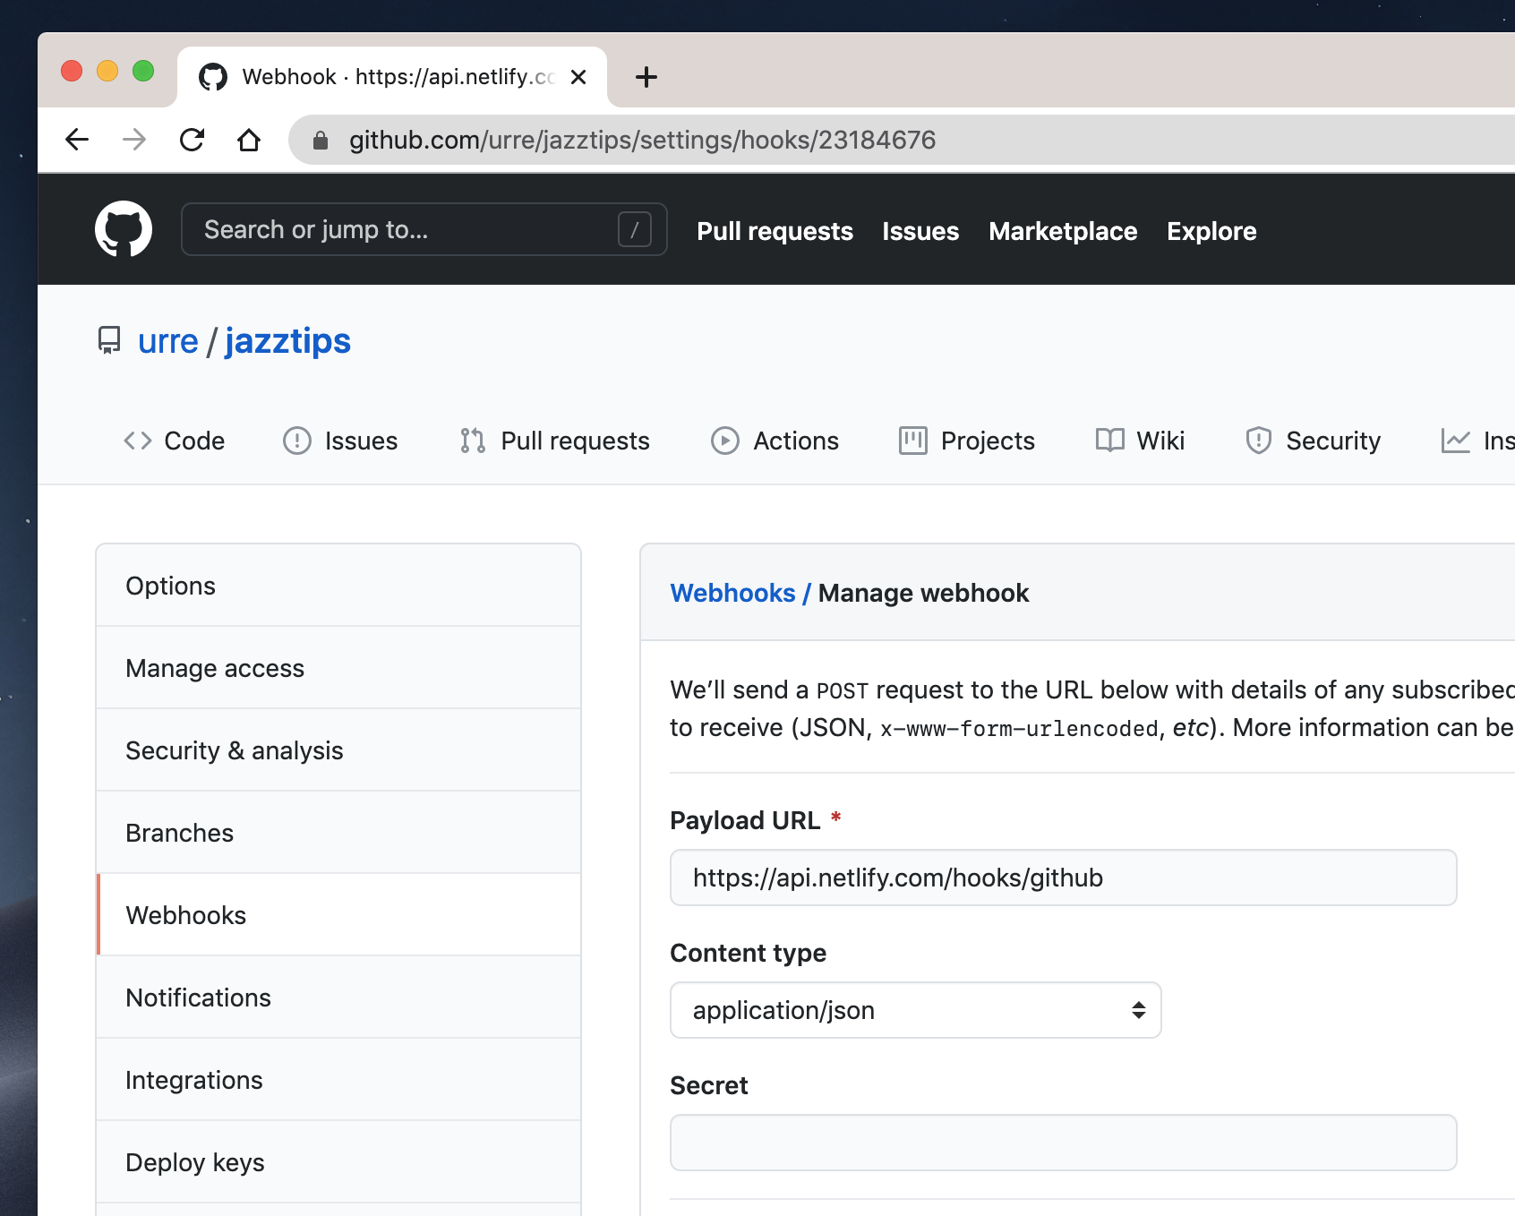Click the GitHub Octocat logo in header

click(x=124, y=229)
